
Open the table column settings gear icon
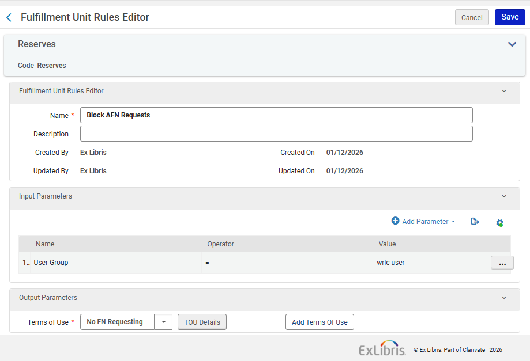click(500, 222)
